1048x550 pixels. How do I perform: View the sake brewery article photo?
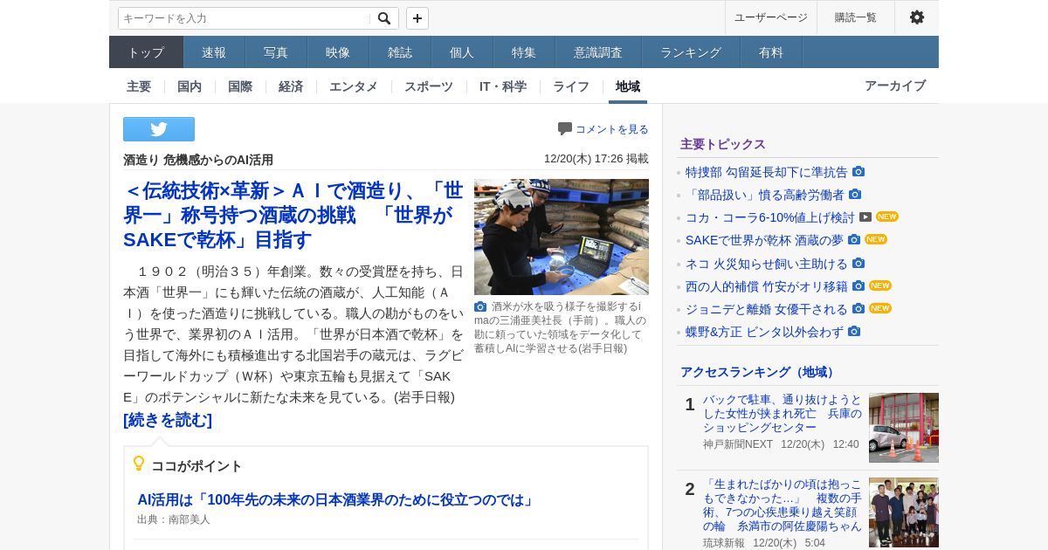pyautogui.click(x=562, y=237)
